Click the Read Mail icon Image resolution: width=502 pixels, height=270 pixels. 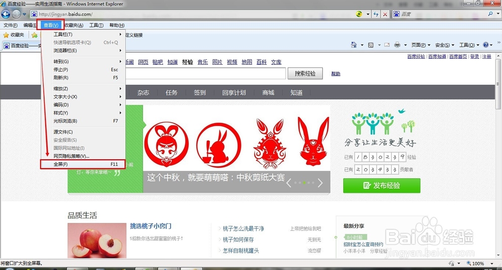(387, 45)
